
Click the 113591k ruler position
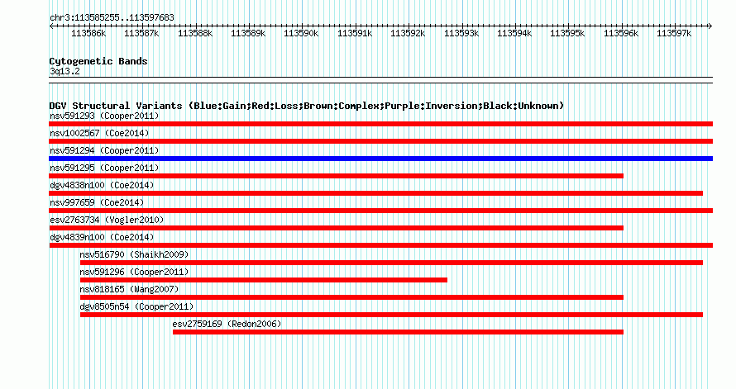coord(355,33)
